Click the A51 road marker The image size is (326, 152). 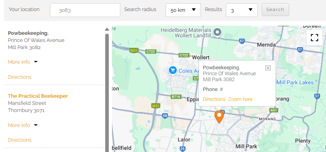pyautogui.click(x=274, y=110)
